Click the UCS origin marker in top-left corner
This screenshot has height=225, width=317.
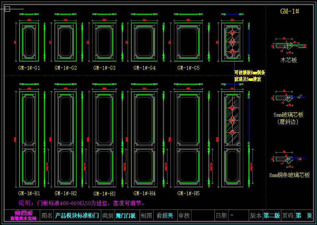(7, 9)
